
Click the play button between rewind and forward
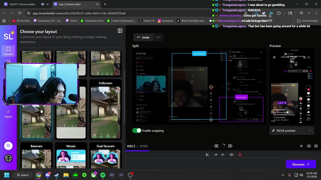coord(223,146)
